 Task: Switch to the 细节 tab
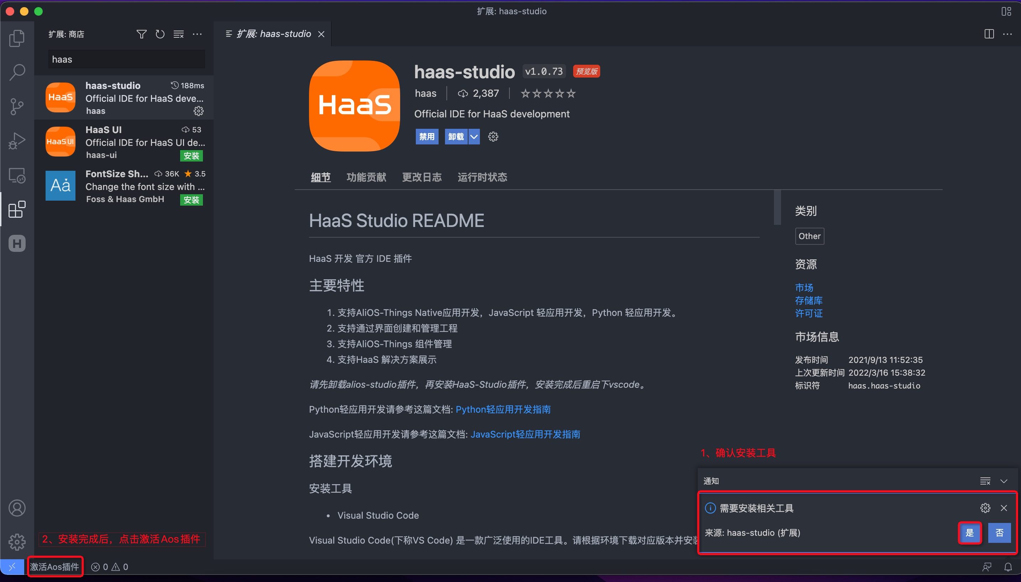pos(321,177)
